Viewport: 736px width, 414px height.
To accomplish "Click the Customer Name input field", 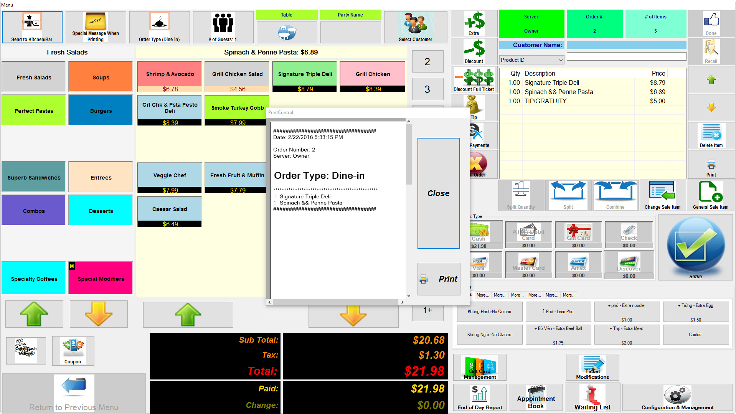I will pyautogui.click(x=626, y=45).
